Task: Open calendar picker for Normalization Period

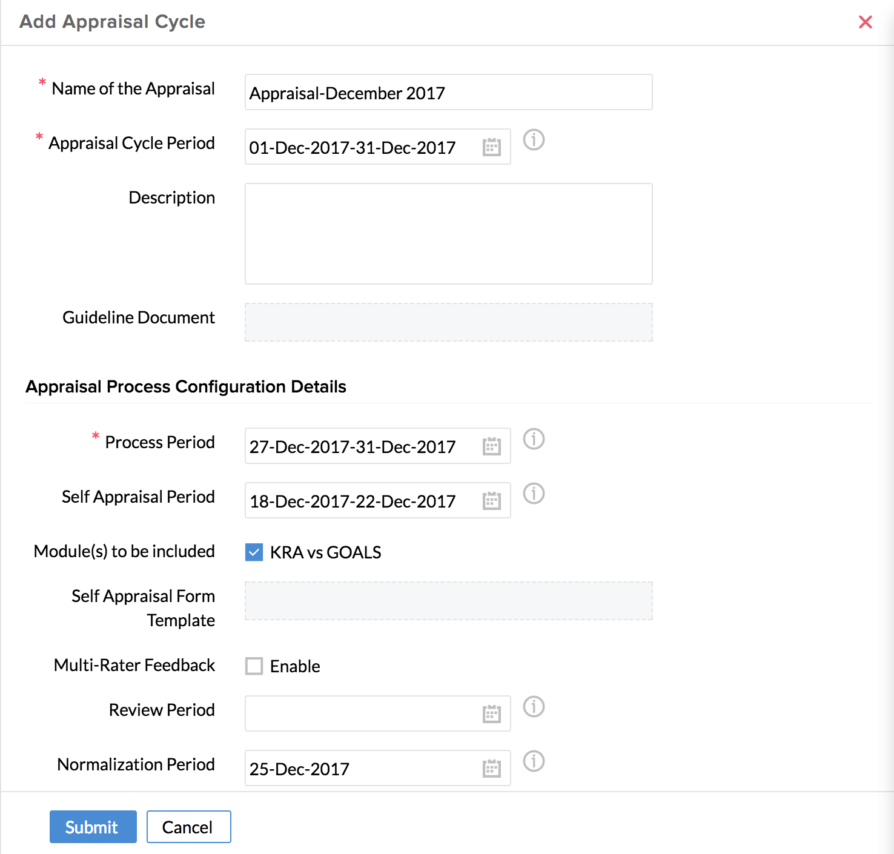Action: (491, 769)
